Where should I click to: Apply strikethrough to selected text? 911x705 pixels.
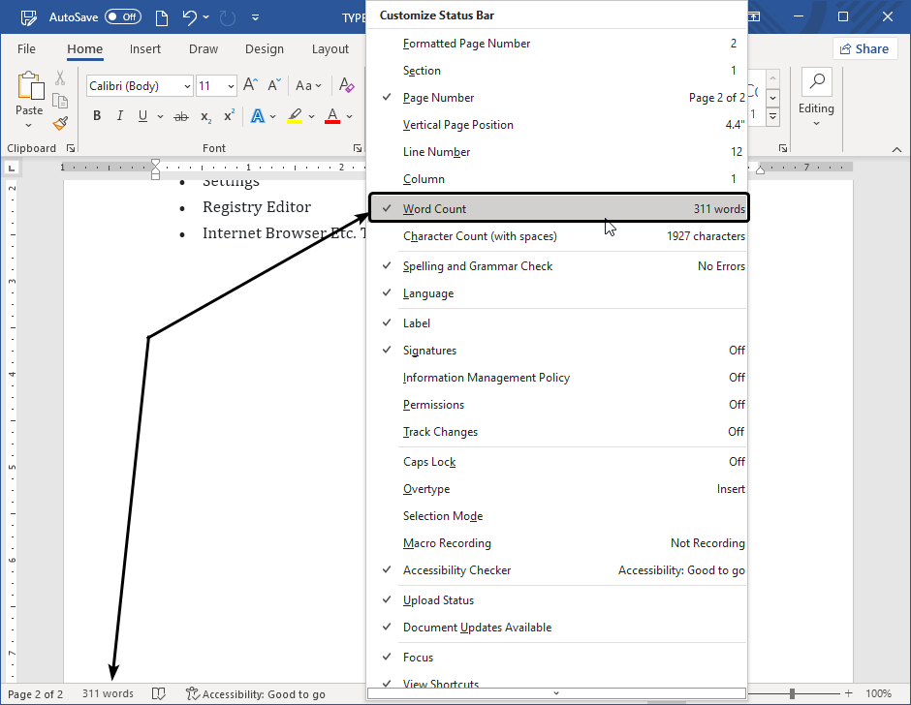[180, 116]
